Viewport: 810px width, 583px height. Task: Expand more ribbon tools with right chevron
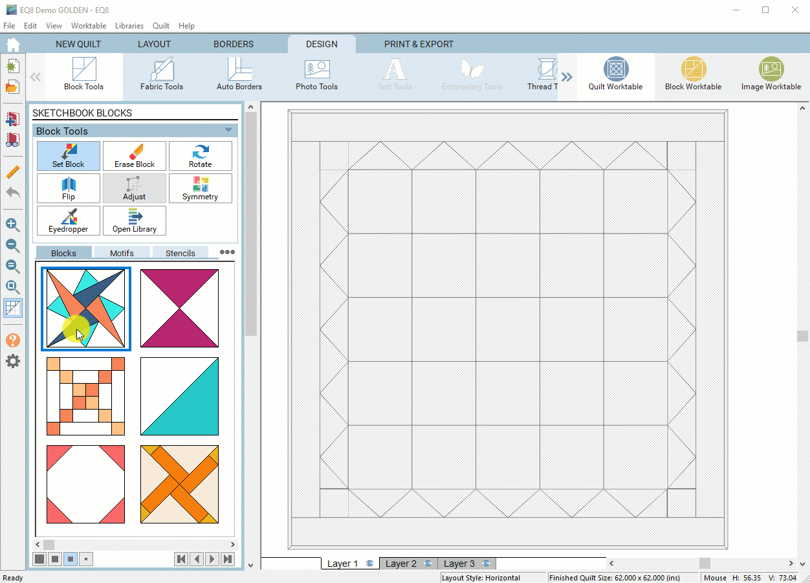(x=567, y=77)
